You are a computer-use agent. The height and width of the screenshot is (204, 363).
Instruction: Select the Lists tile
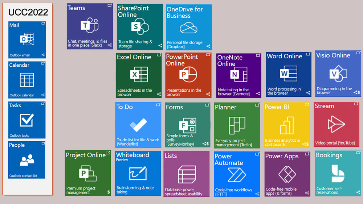pyautogui.click(x=186, y=174)
